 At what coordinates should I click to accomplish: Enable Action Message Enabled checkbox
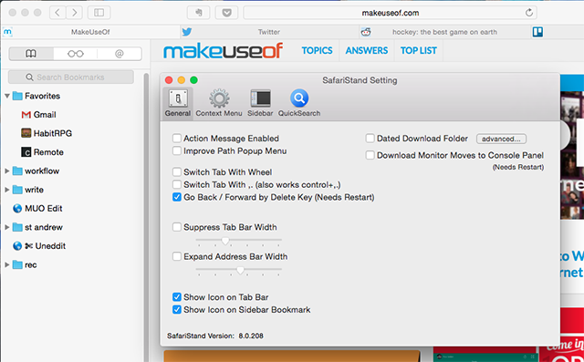177,139
